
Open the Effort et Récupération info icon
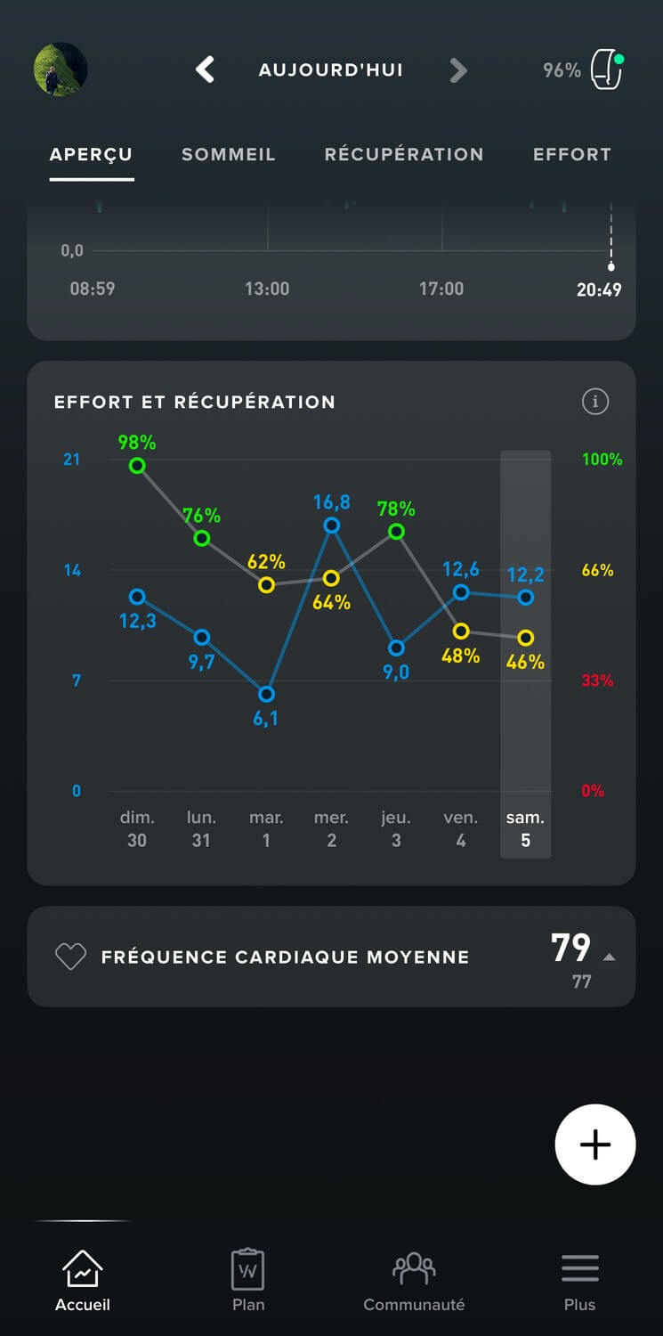(594, 402)
